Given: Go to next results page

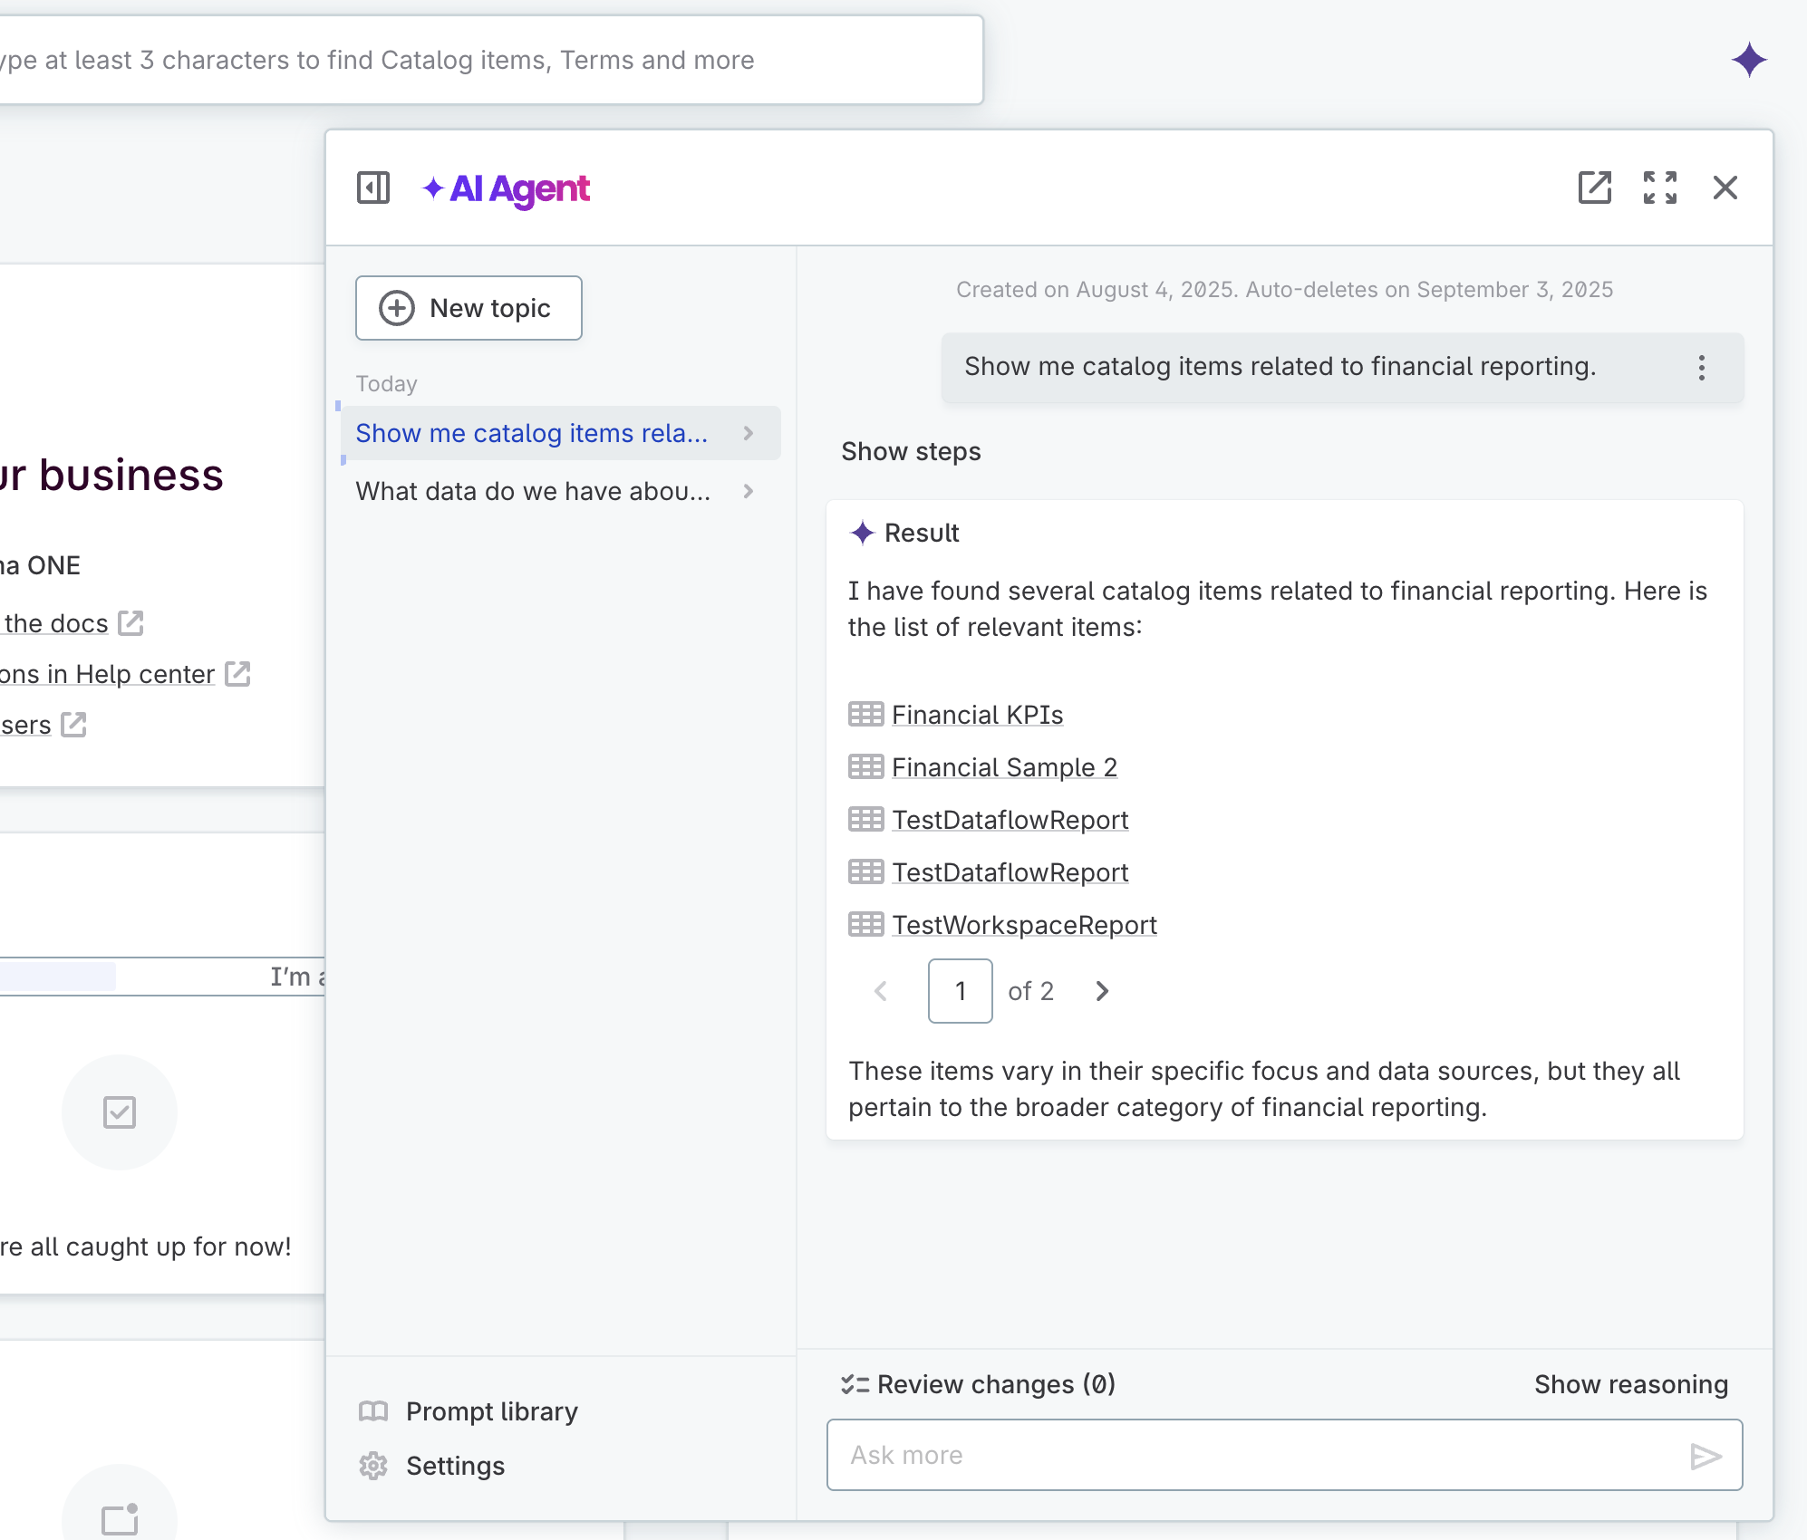Looking at the screenshot, I should coord(1102,991).
